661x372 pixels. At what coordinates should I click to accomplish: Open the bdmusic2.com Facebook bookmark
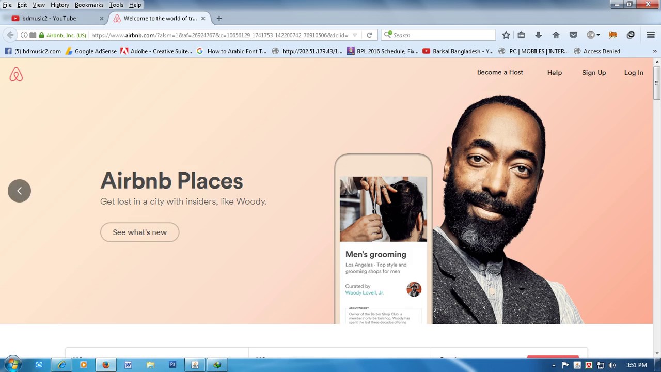click(33, 51)
